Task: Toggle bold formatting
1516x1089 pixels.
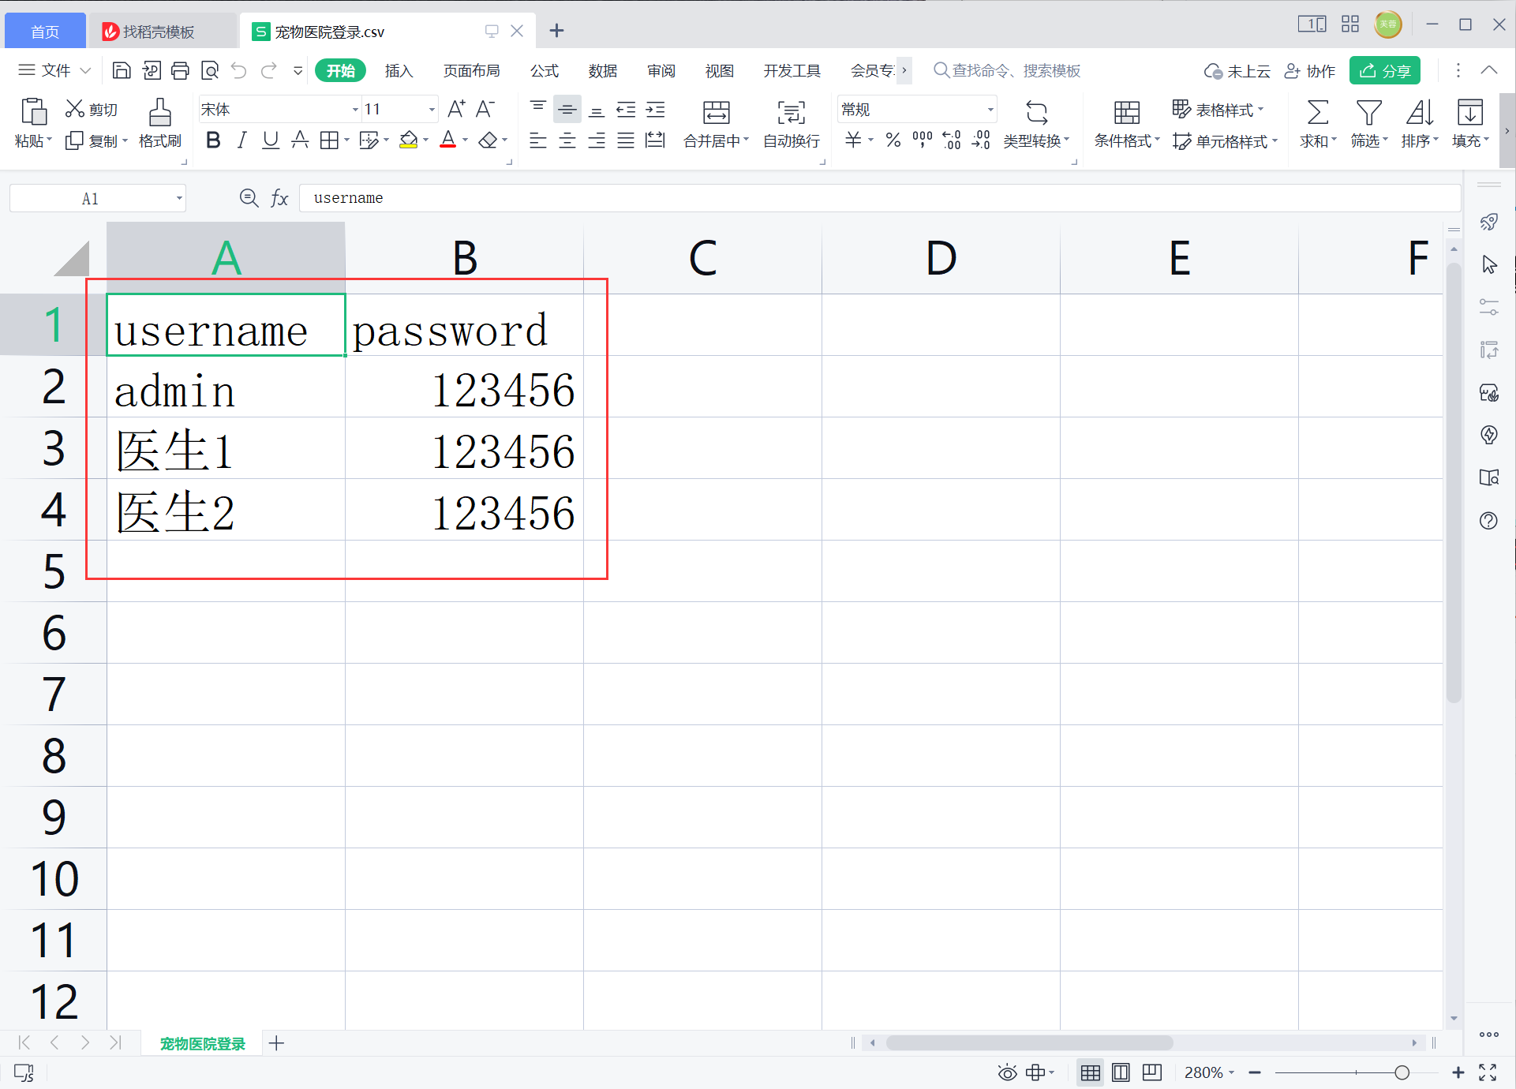Action: pyautogui.click(x=212, y=140)
